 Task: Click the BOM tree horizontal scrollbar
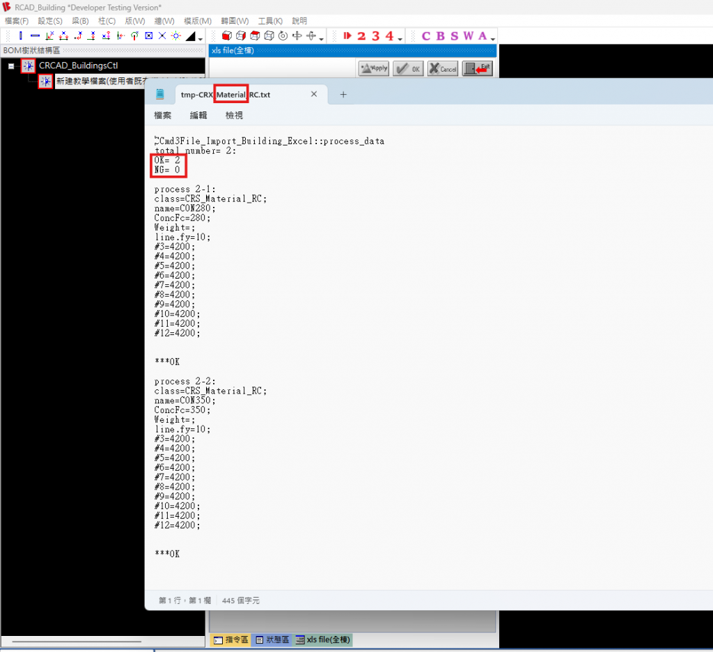(77, 642)
